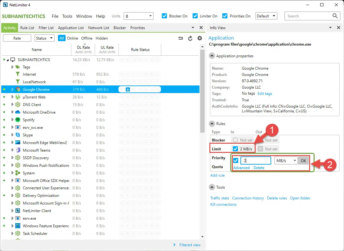
Task: Click the Kill connections link
Action: 223,204
